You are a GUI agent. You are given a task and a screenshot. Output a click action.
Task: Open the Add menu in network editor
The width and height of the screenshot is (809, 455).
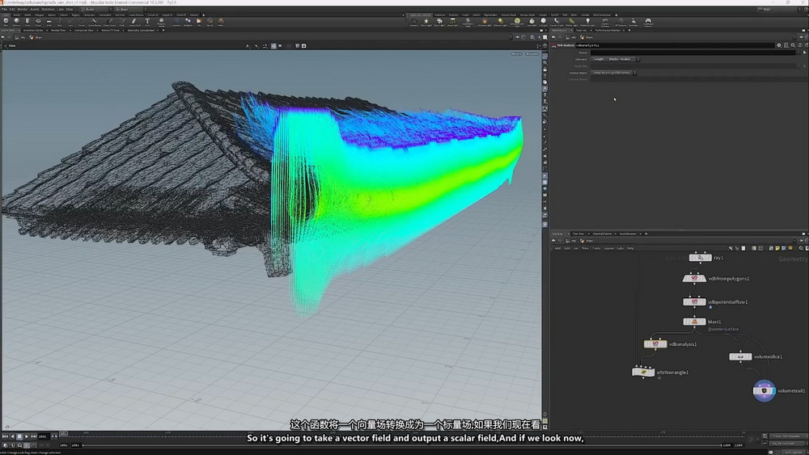click(557, 248)
